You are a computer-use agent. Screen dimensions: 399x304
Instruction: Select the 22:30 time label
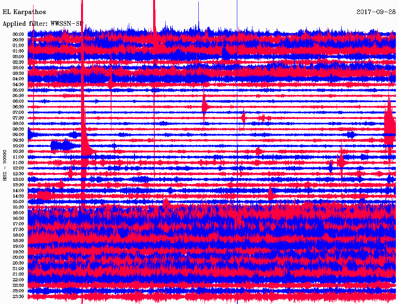pos(18,286)
